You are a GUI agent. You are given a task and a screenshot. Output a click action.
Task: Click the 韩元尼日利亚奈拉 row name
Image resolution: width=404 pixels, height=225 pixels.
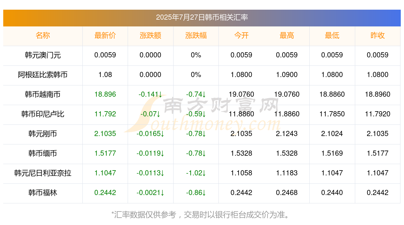43,173
